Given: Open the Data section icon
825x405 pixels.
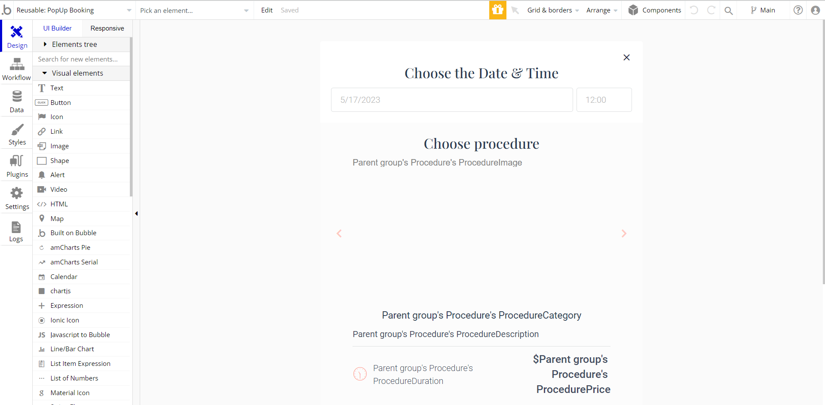Looking at the screenshot, I should point(16,101).
